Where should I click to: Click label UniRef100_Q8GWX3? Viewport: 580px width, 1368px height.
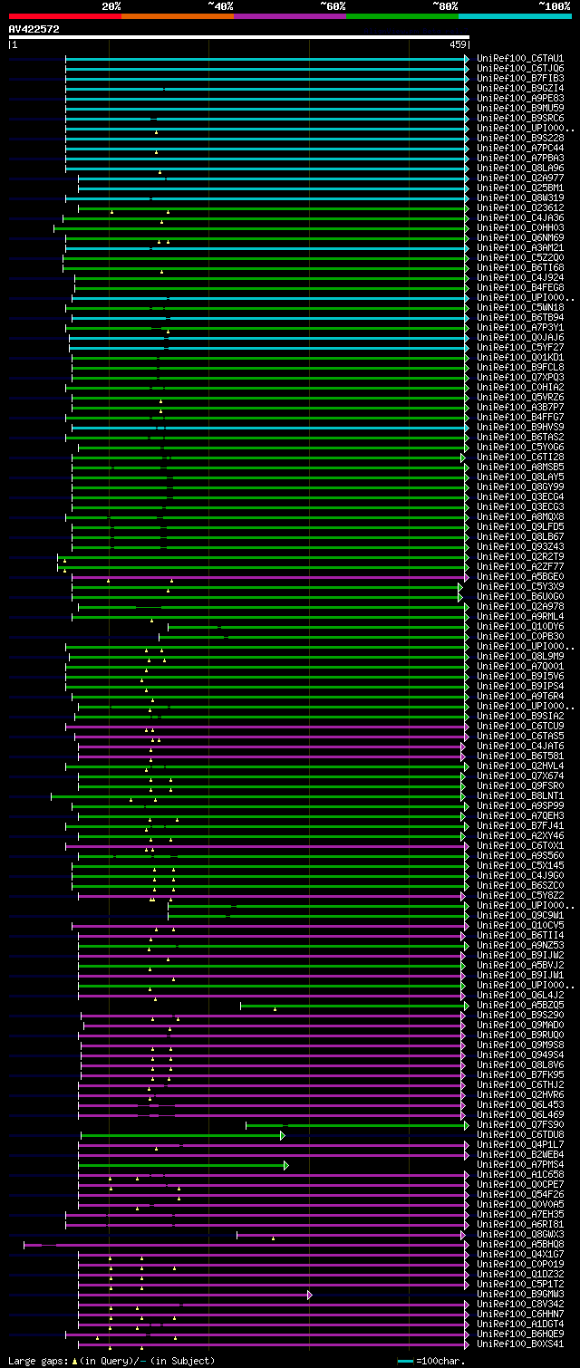520,1234
